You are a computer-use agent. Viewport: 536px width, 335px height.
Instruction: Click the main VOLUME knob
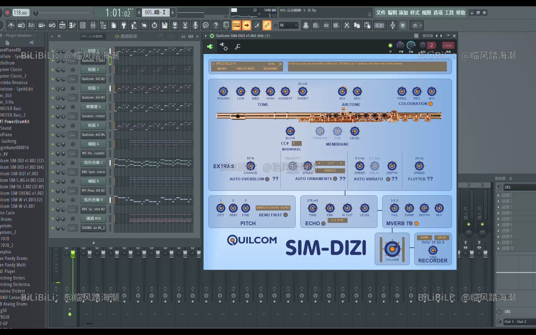392,249
